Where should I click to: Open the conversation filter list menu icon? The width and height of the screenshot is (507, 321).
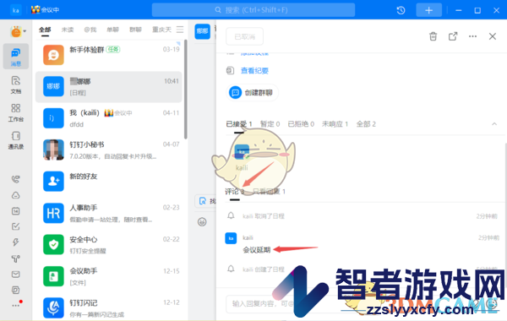pos(180,30)
